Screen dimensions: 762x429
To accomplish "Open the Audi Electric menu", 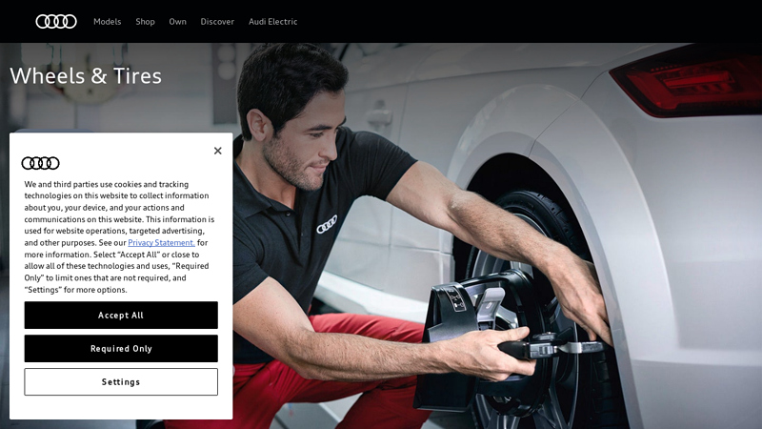I will (273, 21).
